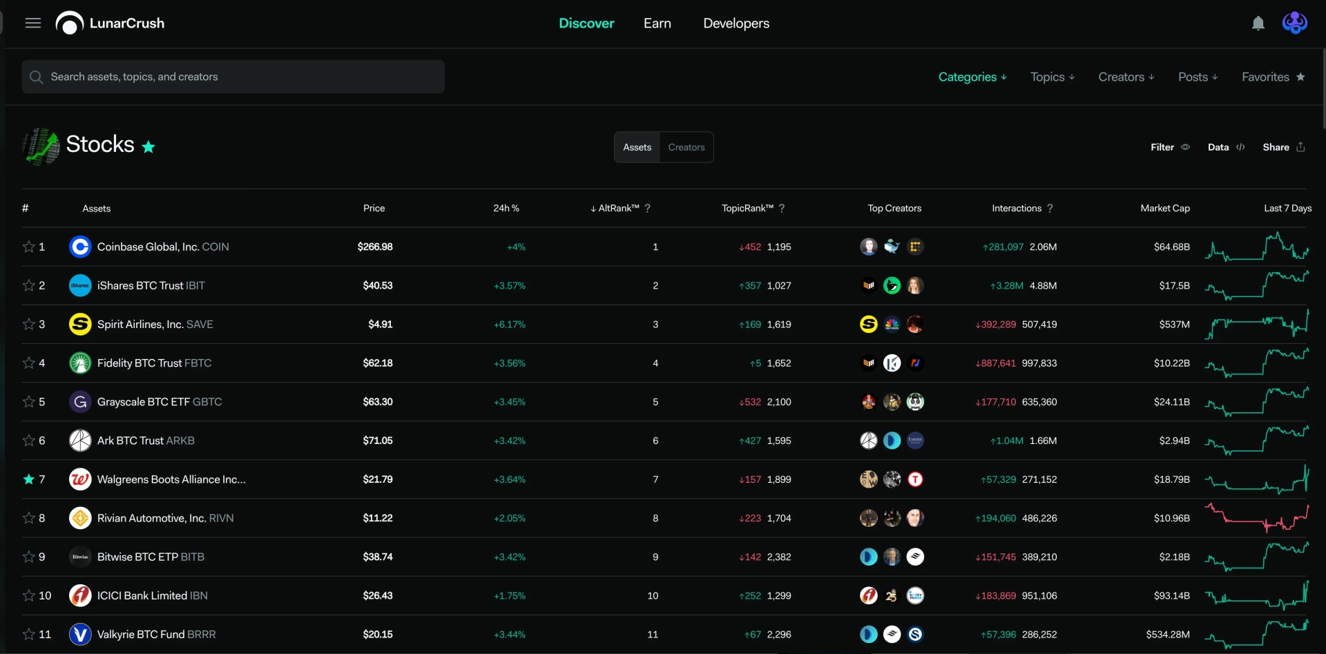Click the Share export icon
This screenshot has width=1326, height=654.
point(1300,147)
